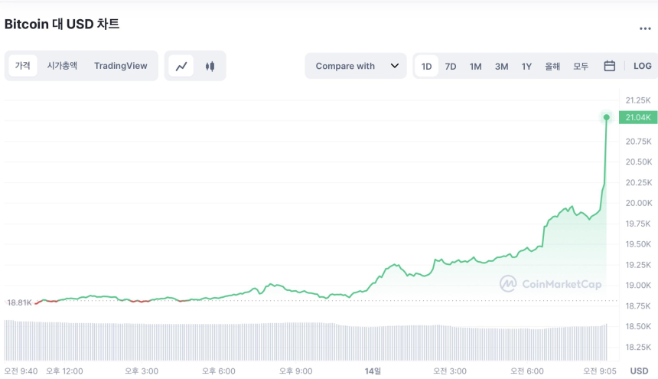
Task: Select the 1D time range
Action: pos(427,67)
